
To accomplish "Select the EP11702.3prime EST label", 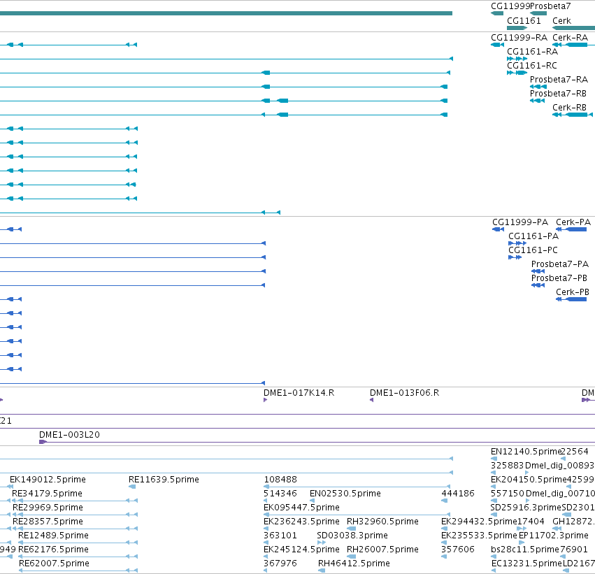I will (553, 536).
